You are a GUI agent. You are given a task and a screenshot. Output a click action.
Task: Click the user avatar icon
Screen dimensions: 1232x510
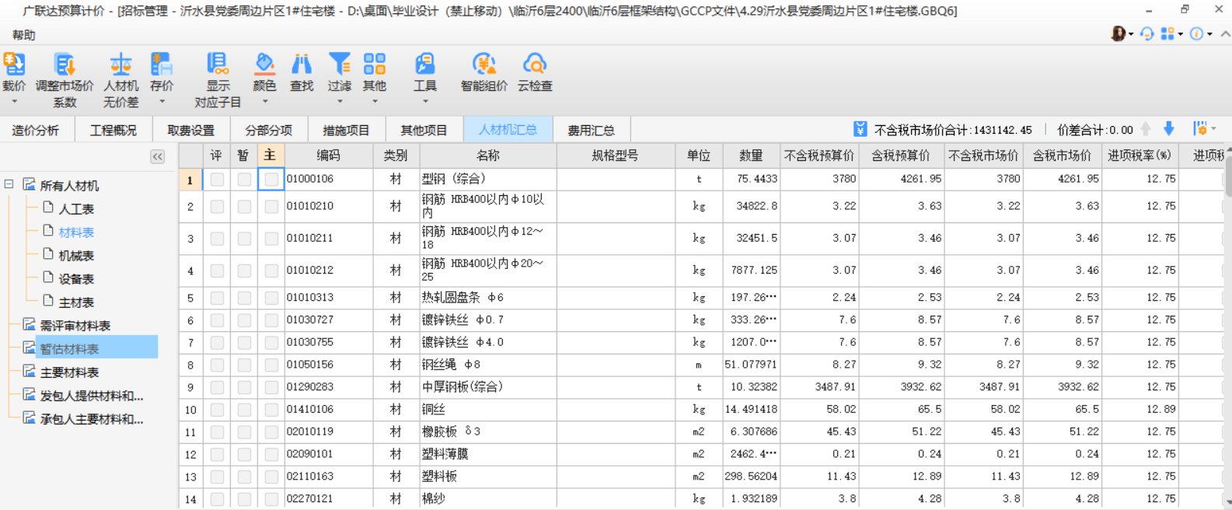(x=1119, y=33)
